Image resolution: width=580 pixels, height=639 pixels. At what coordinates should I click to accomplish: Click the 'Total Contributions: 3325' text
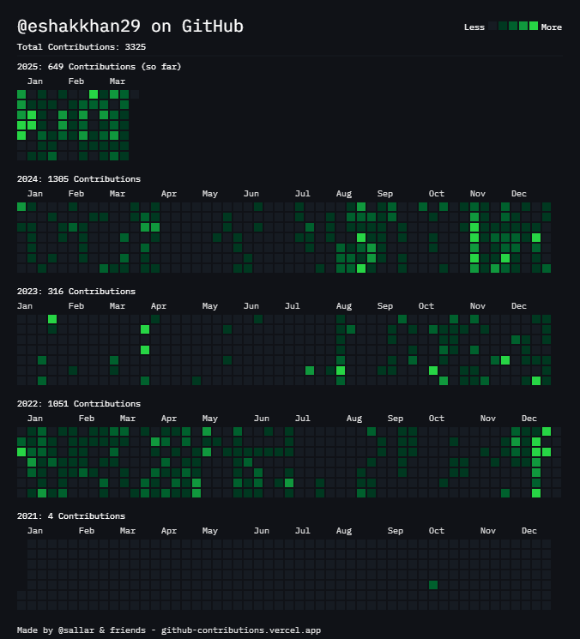coord(81,46)
